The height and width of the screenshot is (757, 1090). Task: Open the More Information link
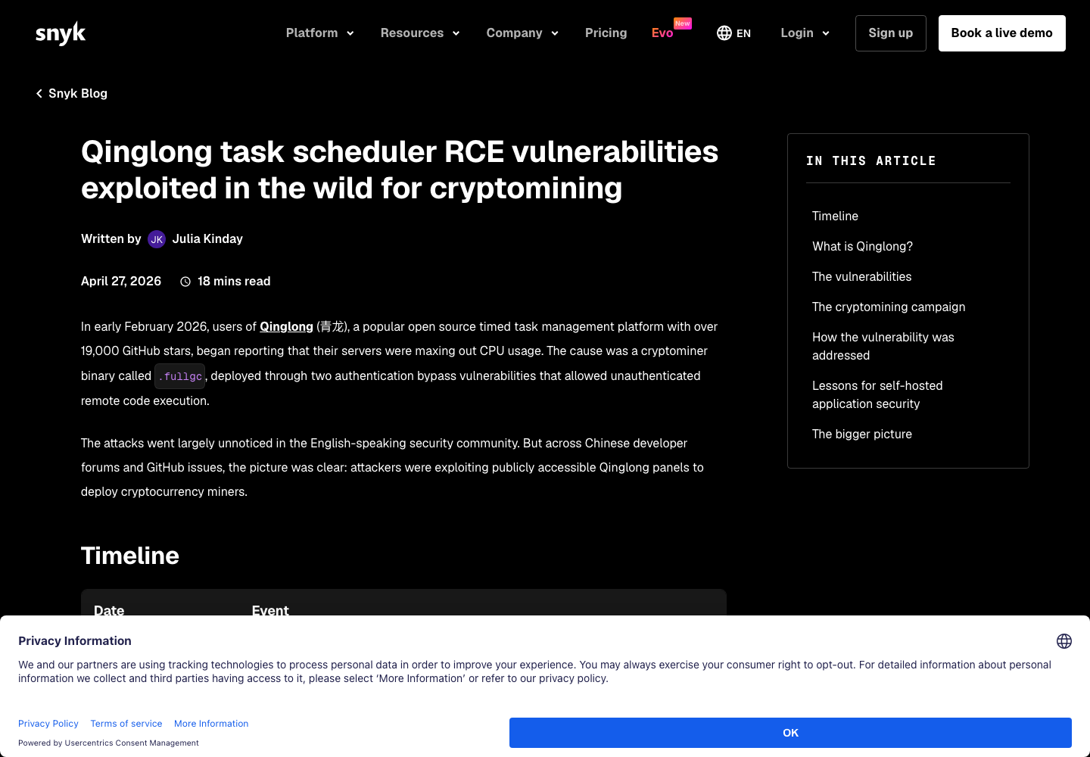211,724
